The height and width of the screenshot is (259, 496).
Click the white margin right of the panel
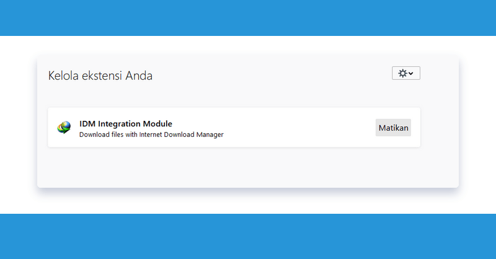click(477, 125)
